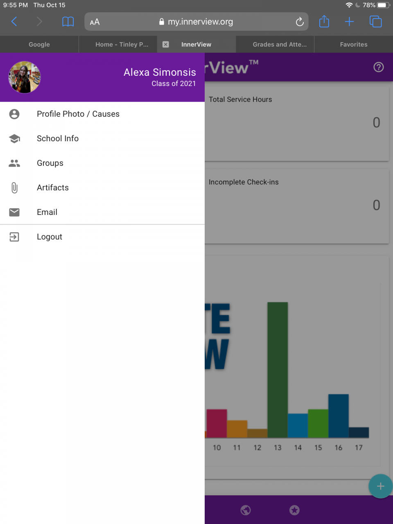Click the Total Service Hours card
393x524 pixels.
(x=297, y=124)
